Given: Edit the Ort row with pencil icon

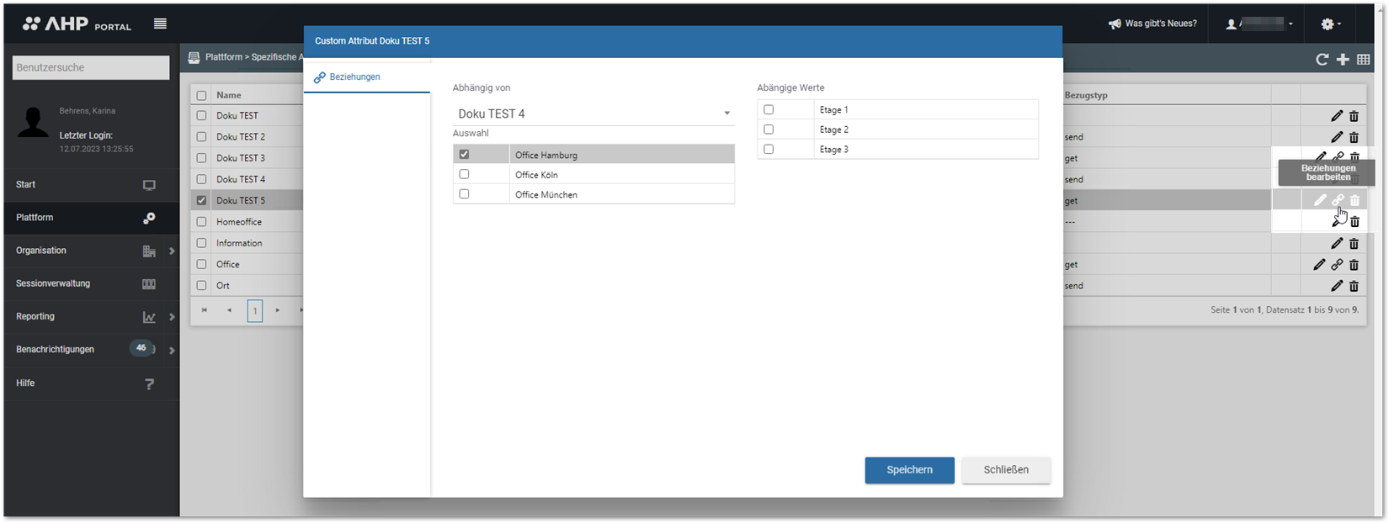Looking at the screenshot, I should [x=1337, y=286].
